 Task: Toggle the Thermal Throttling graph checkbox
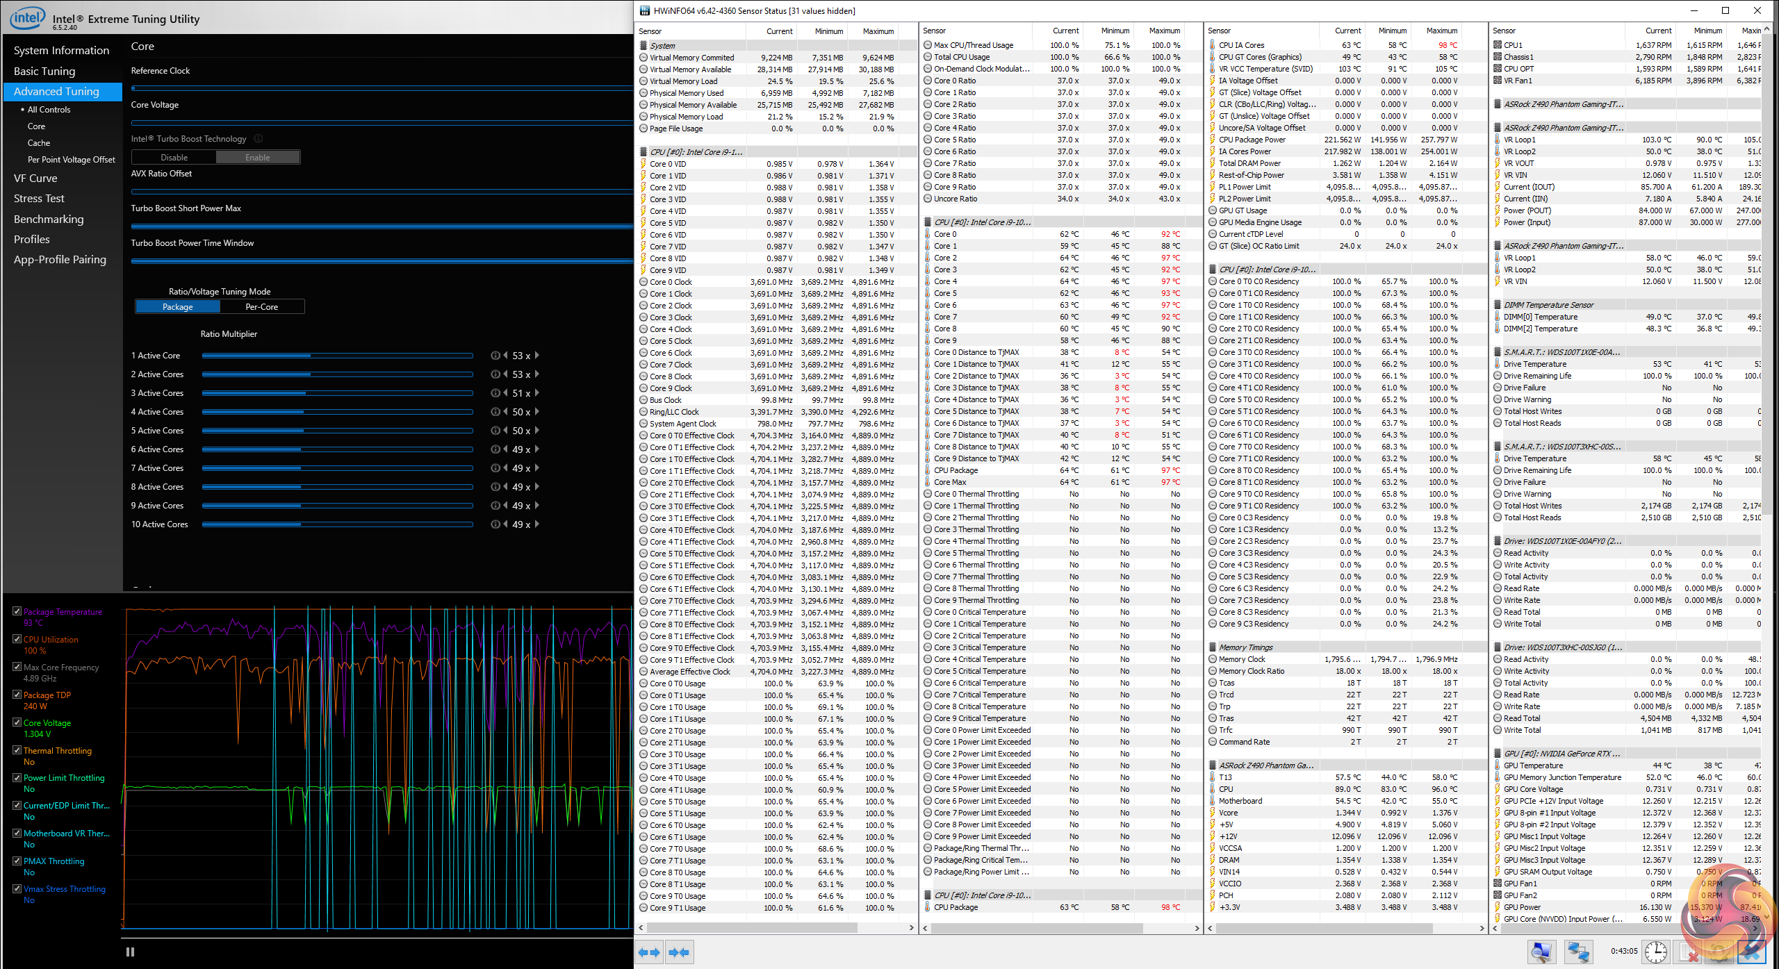click(x=17, y=750)
